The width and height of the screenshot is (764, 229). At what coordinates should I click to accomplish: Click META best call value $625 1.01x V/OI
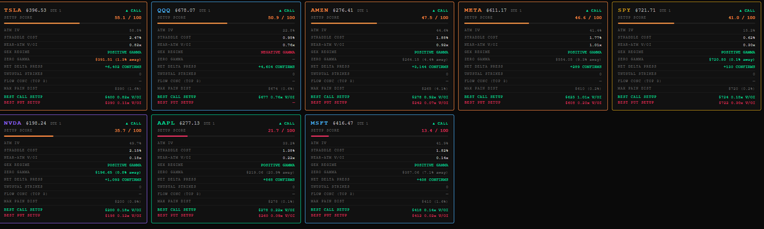[x=582, y=97]
